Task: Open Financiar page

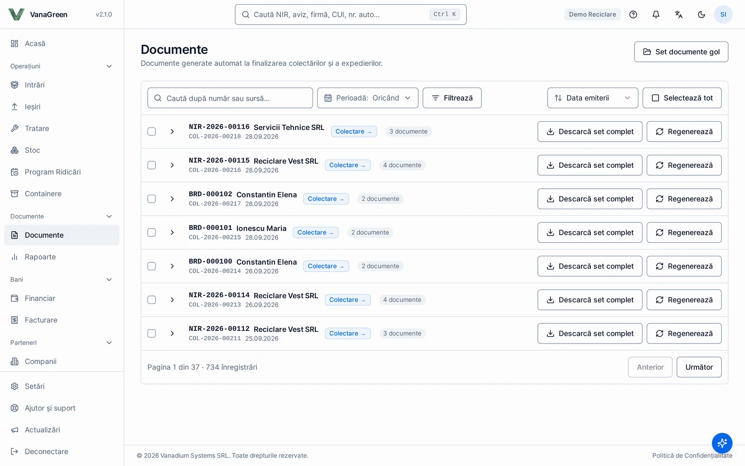Action: [x=62, y=298]
